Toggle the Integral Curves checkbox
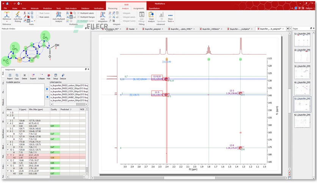Image resolution: width=317 pixels, height=183 pixels. (121, 21)
